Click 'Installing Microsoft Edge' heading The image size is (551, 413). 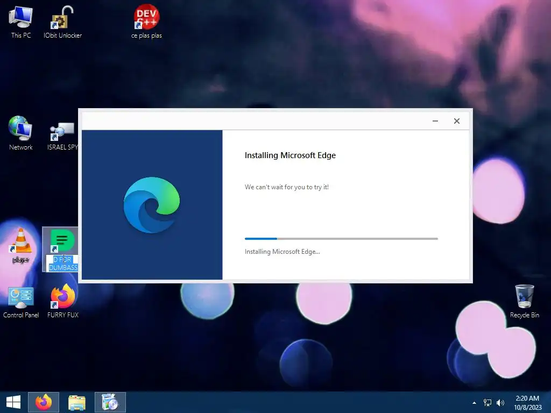pos(290,155)
